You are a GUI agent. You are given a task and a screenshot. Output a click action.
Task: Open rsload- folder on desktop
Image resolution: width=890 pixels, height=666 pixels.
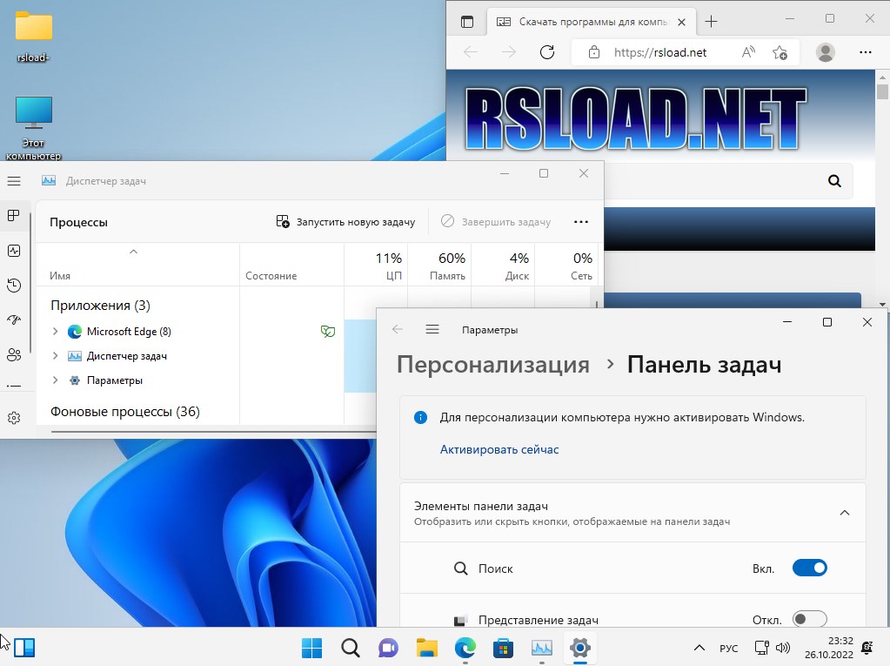pyautogui.click(x=33, y=37)
